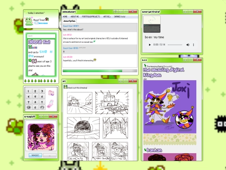Open the sketch of castle on hill road

click(x=80, y=103)
